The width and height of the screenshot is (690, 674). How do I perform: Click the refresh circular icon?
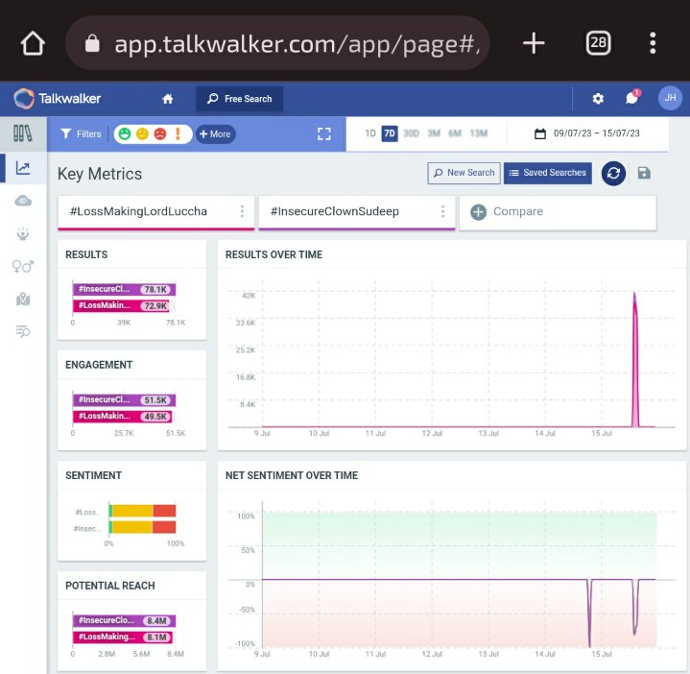pos(613,174)
